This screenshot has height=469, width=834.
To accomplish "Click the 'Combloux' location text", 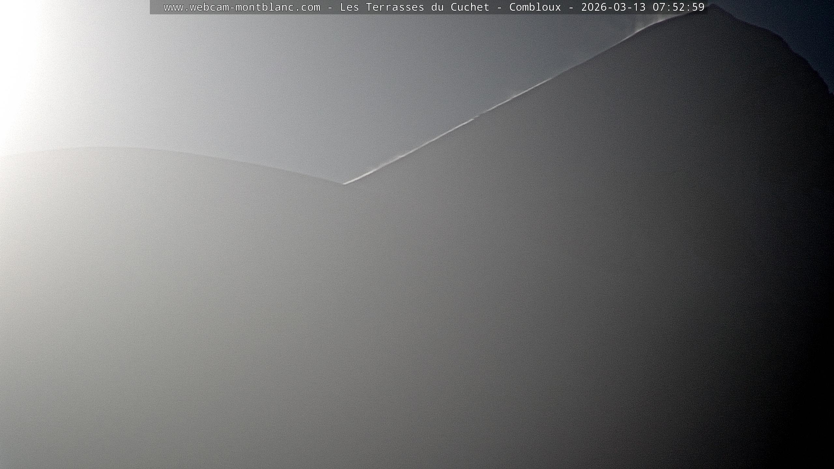I will coord(535,7).
